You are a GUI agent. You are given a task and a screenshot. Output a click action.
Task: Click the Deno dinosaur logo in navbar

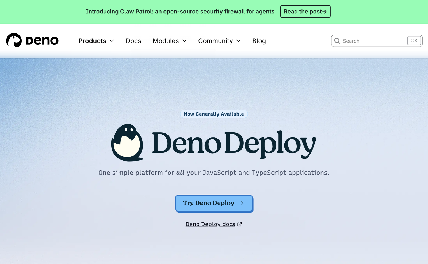tap(14, 40)
